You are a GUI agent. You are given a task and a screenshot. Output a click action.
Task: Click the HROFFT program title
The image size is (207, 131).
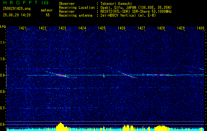click(x=21, y=3)
